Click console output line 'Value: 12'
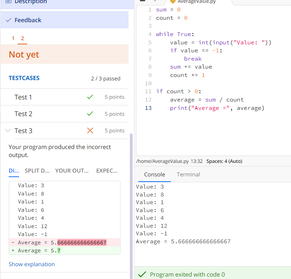 click(x=151, y=226)
